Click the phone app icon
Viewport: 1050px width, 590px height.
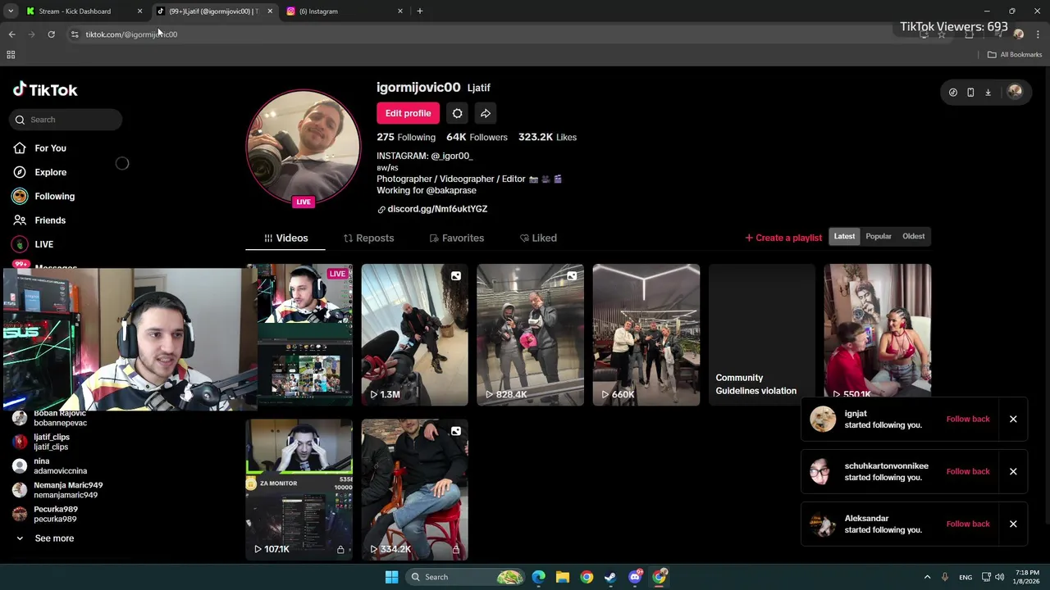[x=970, y=93]
